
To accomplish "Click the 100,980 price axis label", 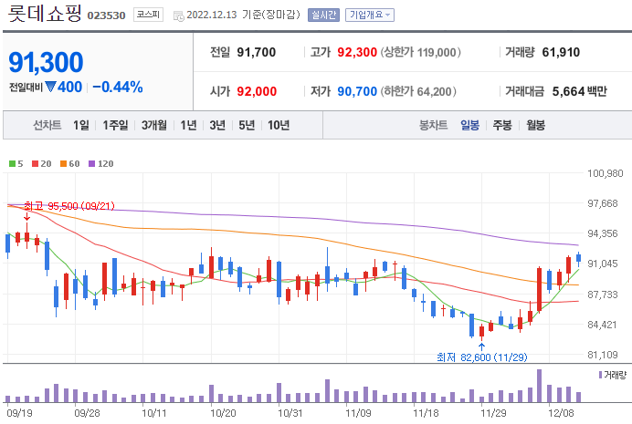I will [605, 173].
